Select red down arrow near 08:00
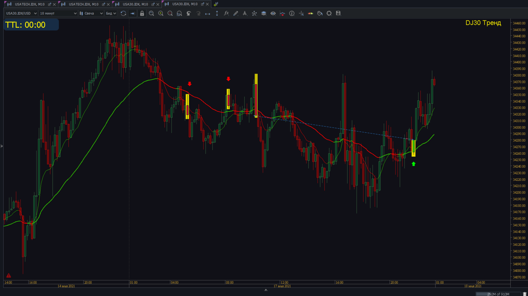528x296 pixels. tap(228, 79)
